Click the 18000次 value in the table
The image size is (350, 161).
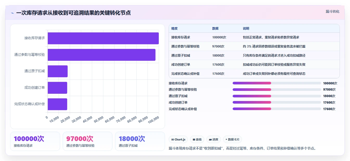218,56
